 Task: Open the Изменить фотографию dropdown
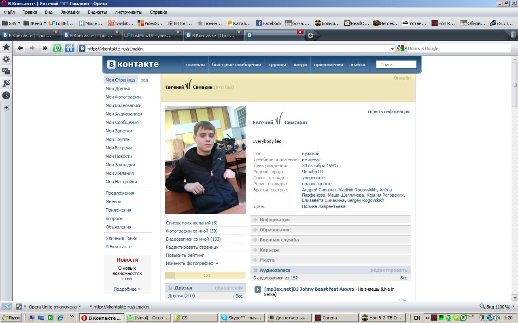click(x=192, y=263)
